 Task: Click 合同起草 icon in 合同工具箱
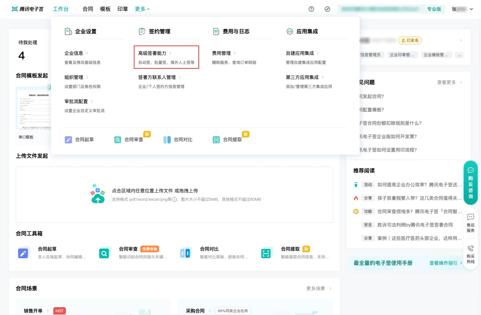24,253
